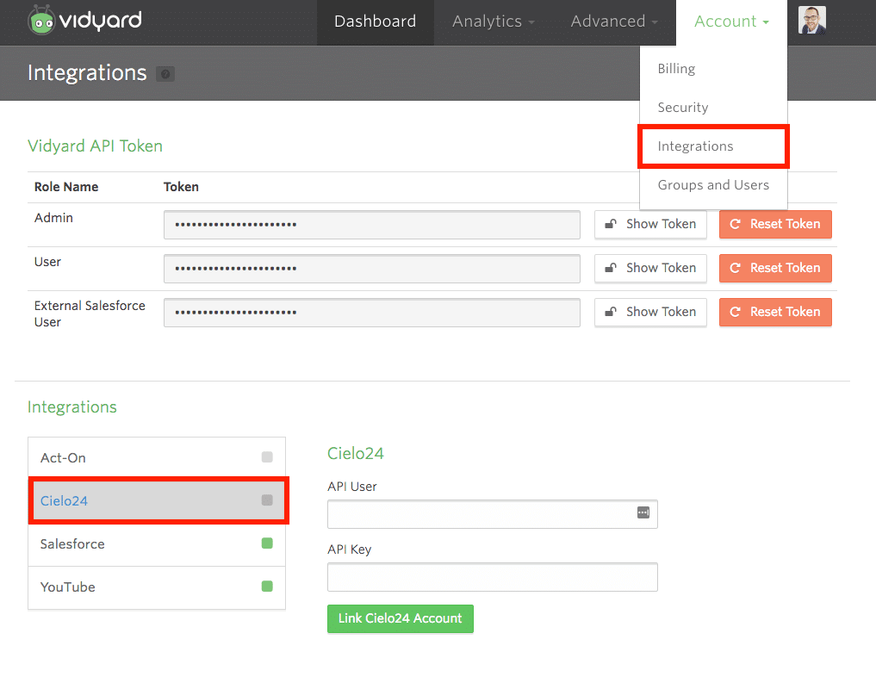The image size is (876, 689).
Task: Go to the Dashboard tab
Action: (x=375, y=22)
